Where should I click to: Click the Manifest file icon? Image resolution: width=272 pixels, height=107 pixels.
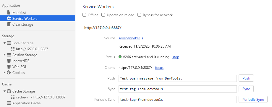coord(9,12)
